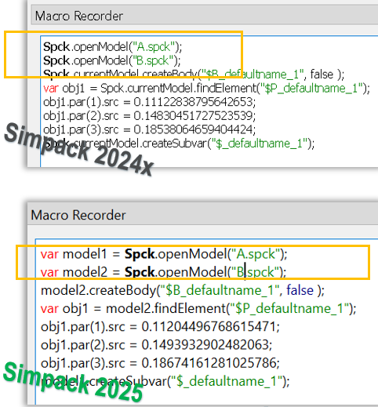Click the lower Macro Recorder panel title
Image resolution: width=378 pixels, height=407 pixels.
(x=78, y=215)
